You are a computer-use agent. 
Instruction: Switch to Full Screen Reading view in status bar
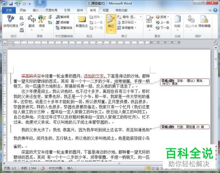pyautogui.click(x=153, y=168)
